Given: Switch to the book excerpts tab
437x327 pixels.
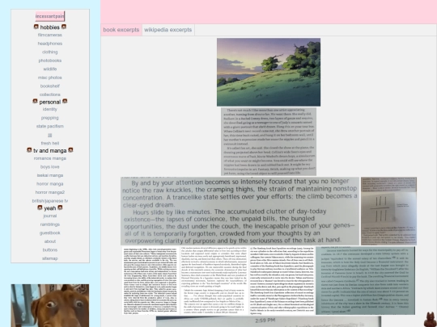Looking at the screenshot, I should point(121,30).
